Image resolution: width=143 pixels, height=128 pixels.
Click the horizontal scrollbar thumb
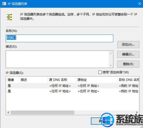click(42, 113)
